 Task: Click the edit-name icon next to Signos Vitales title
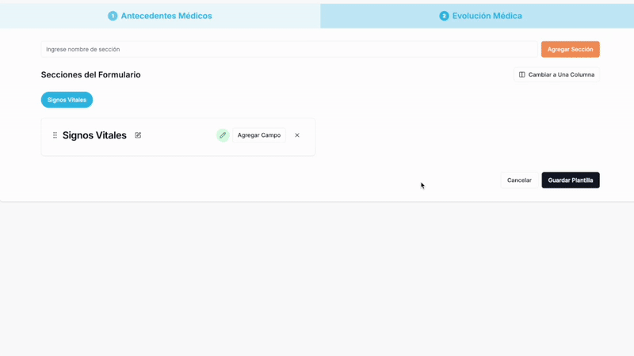click(x=138, y=135)
